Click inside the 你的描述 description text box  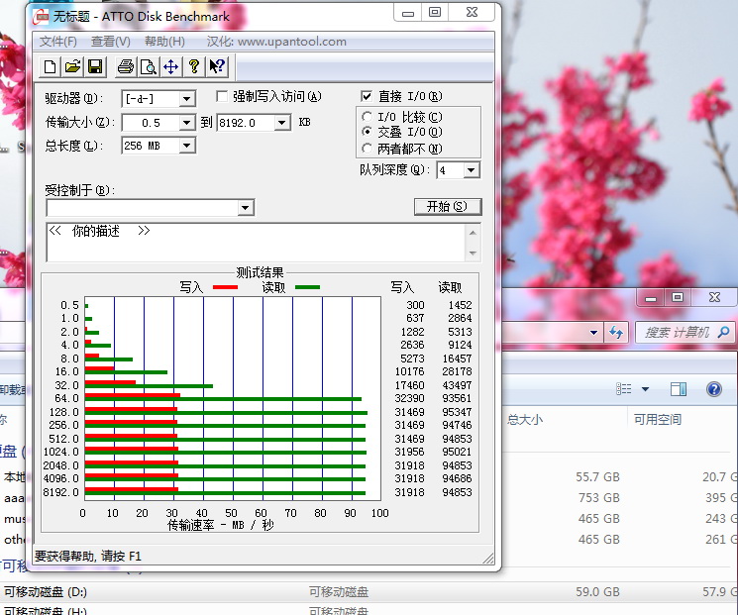[x=257, y=243]
